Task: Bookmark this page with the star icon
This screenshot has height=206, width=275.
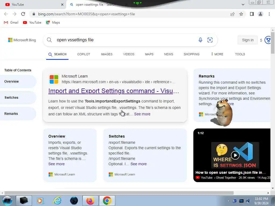Action: pos(241,14)
